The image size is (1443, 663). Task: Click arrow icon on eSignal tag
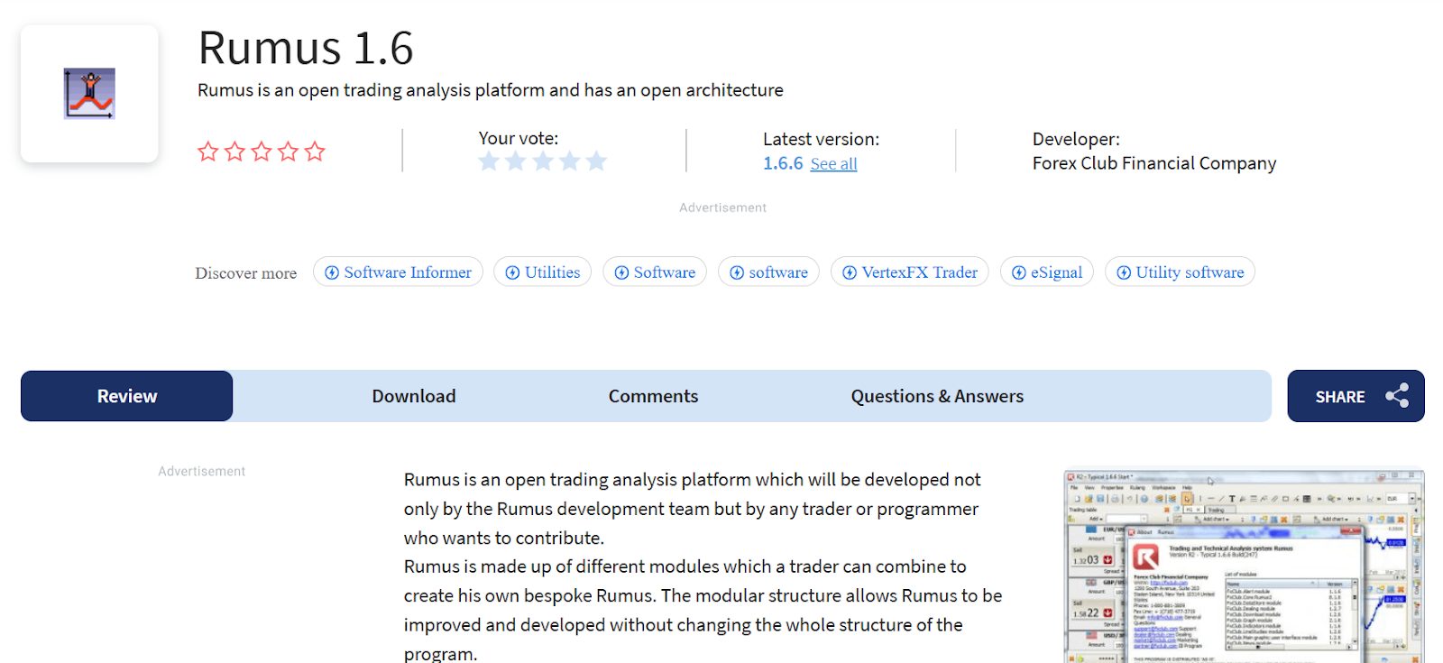tap(1019, 272)
